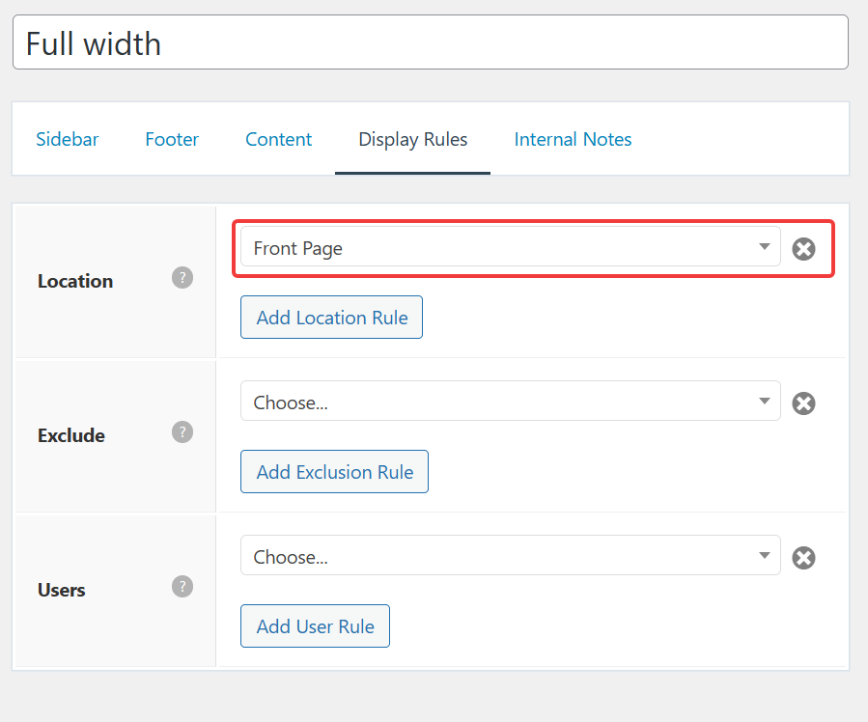Switch to the Footer tab

[172, 139]
